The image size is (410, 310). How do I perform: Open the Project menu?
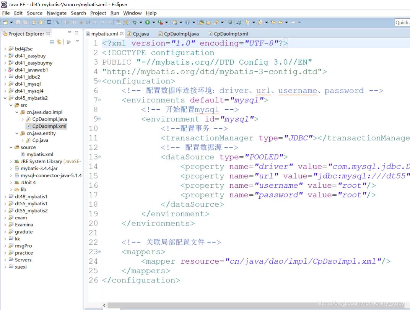pos(98,13)
